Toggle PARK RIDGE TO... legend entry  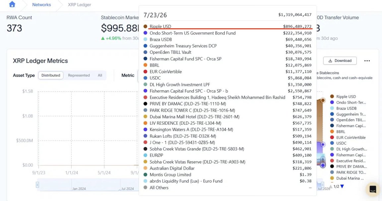(x=348, y=172)
